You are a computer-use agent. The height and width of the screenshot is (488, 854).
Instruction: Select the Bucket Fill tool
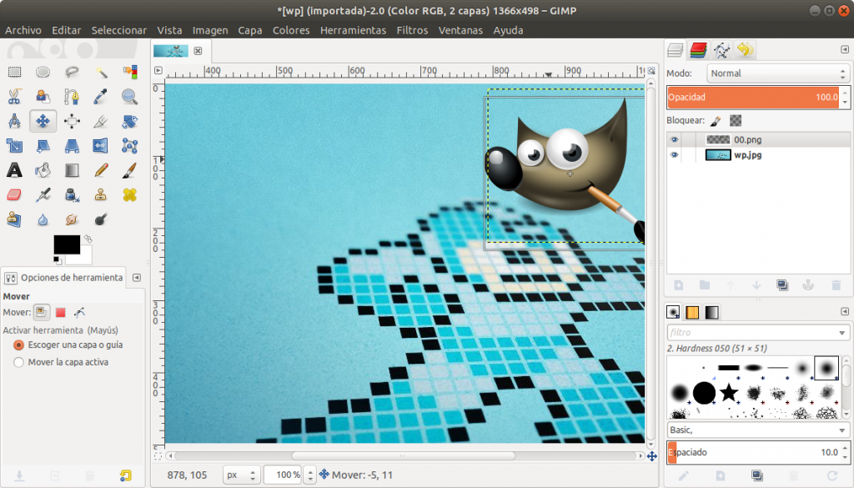point(43,170)
